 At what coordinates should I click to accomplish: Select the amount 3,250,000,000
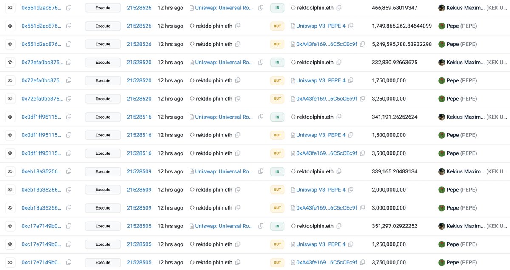(x=389, y=99)
